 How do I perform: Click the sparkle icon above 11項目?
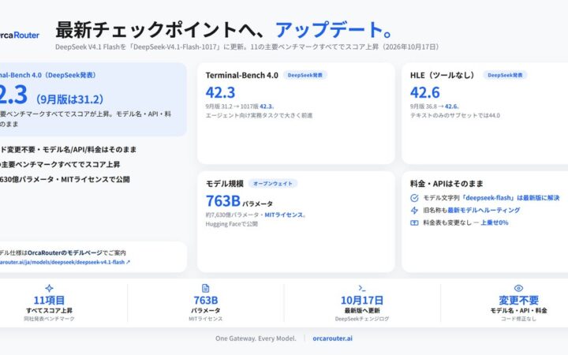(49, 288)
